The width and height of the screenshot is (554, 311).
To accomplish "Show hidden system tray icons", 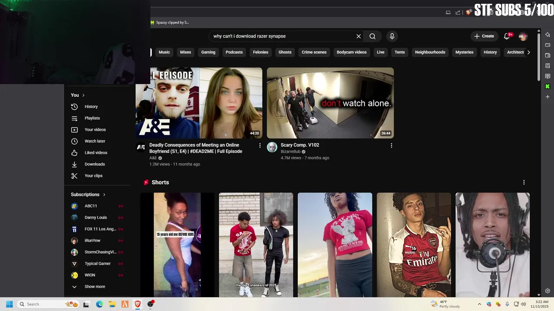I will 479,304.
